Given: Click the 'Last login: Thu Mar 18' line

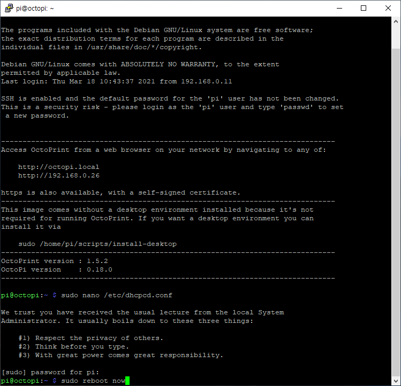Looking at the screenshot, I should coord(116,81).
